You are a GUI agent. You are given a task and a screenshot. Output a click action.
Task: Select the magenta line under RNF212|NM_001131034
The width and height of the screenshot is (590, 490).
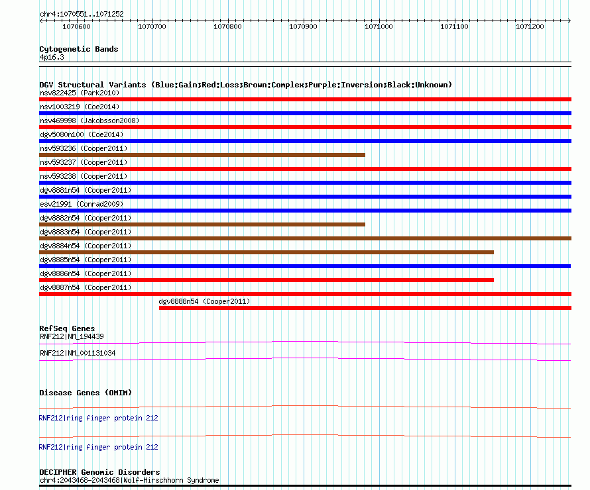pos(305,359)
